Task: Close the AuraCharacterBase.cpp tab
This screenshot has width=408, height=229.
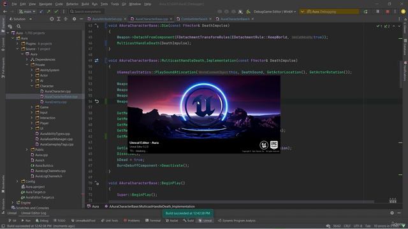Action: tap(171, 19)
